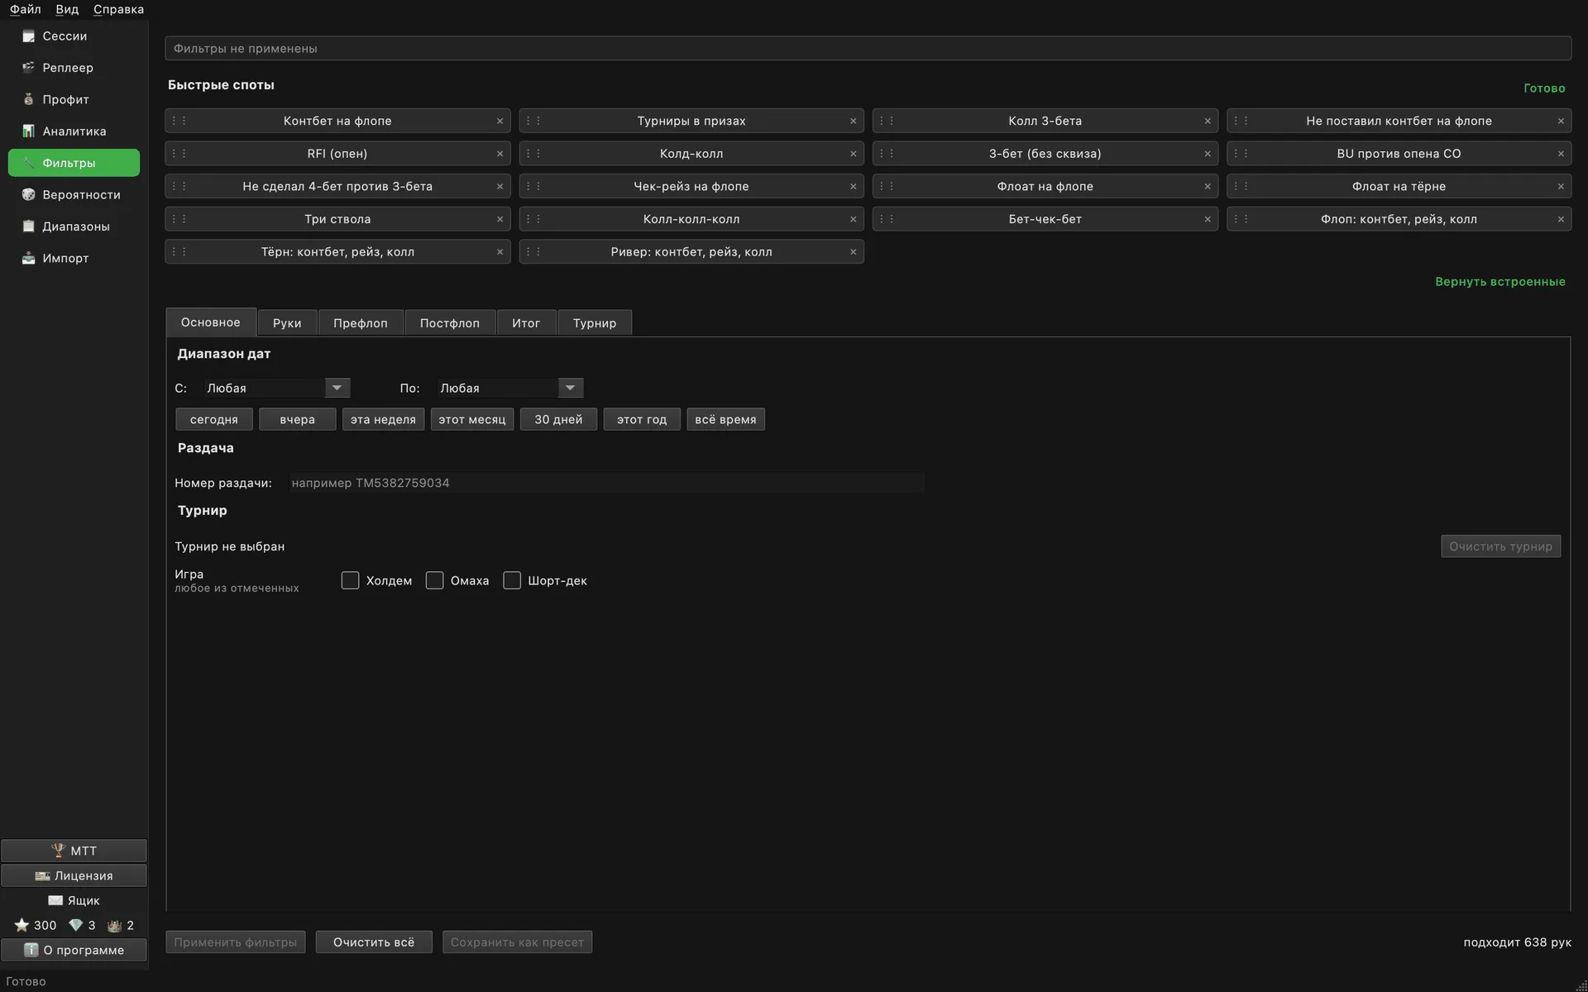The width and height of the screenshot is (1588, 992).
Task: Switch to the Итог tab
Action: click(x=526, y=322)
